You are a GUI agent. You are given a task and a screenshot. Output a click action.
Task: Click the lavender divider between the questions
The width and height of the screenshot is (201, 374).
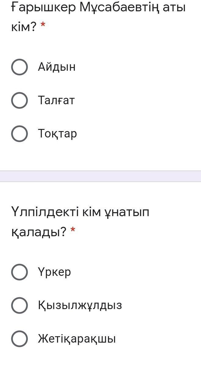[100, 176]
